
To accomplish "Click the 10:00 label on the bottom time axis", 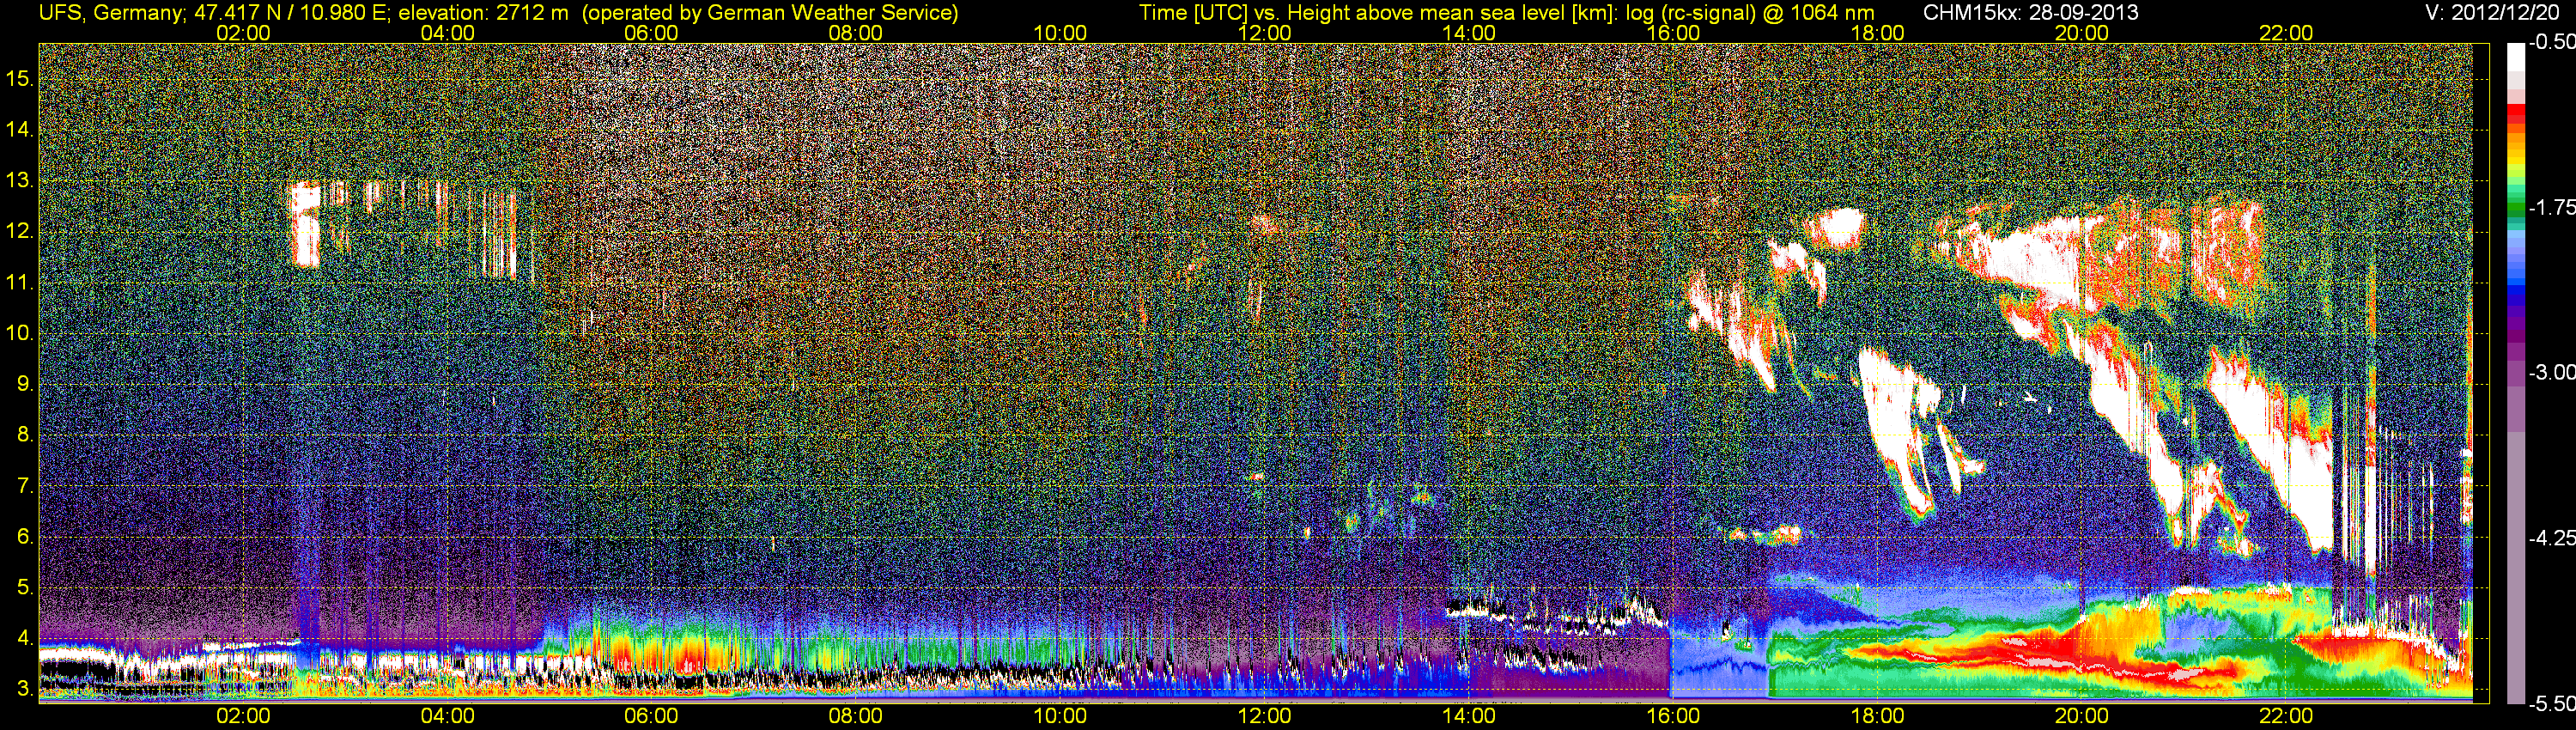I will click(x=1060, y=716).
